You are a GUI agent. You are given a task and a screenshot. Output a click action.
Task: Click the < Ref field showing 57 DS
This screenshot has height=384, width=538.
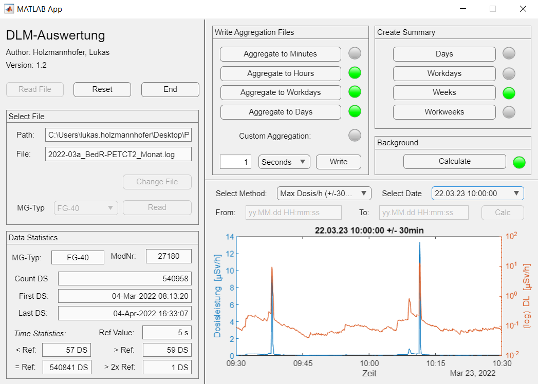pyautogui.click(x=67, y=350)
